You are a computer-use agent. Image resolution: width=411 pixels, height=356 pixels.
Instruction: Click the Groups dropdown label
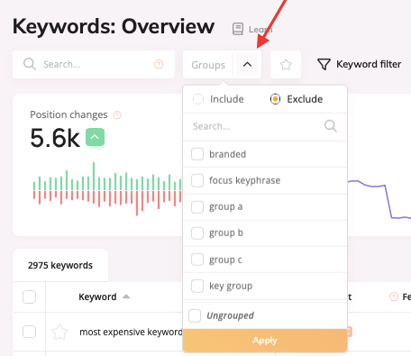[208, 65]
